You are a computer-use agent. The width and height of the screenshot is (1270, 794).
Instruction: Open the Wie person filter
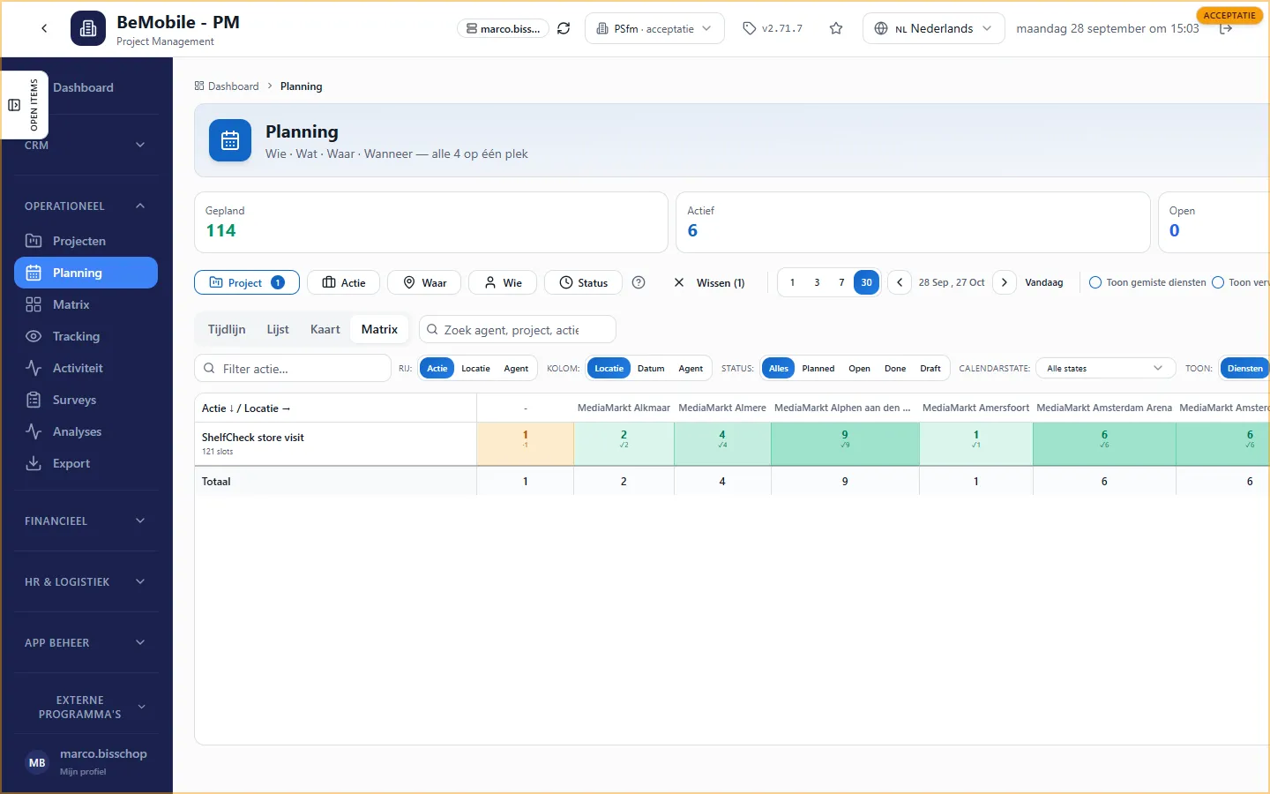click(503, 282)
